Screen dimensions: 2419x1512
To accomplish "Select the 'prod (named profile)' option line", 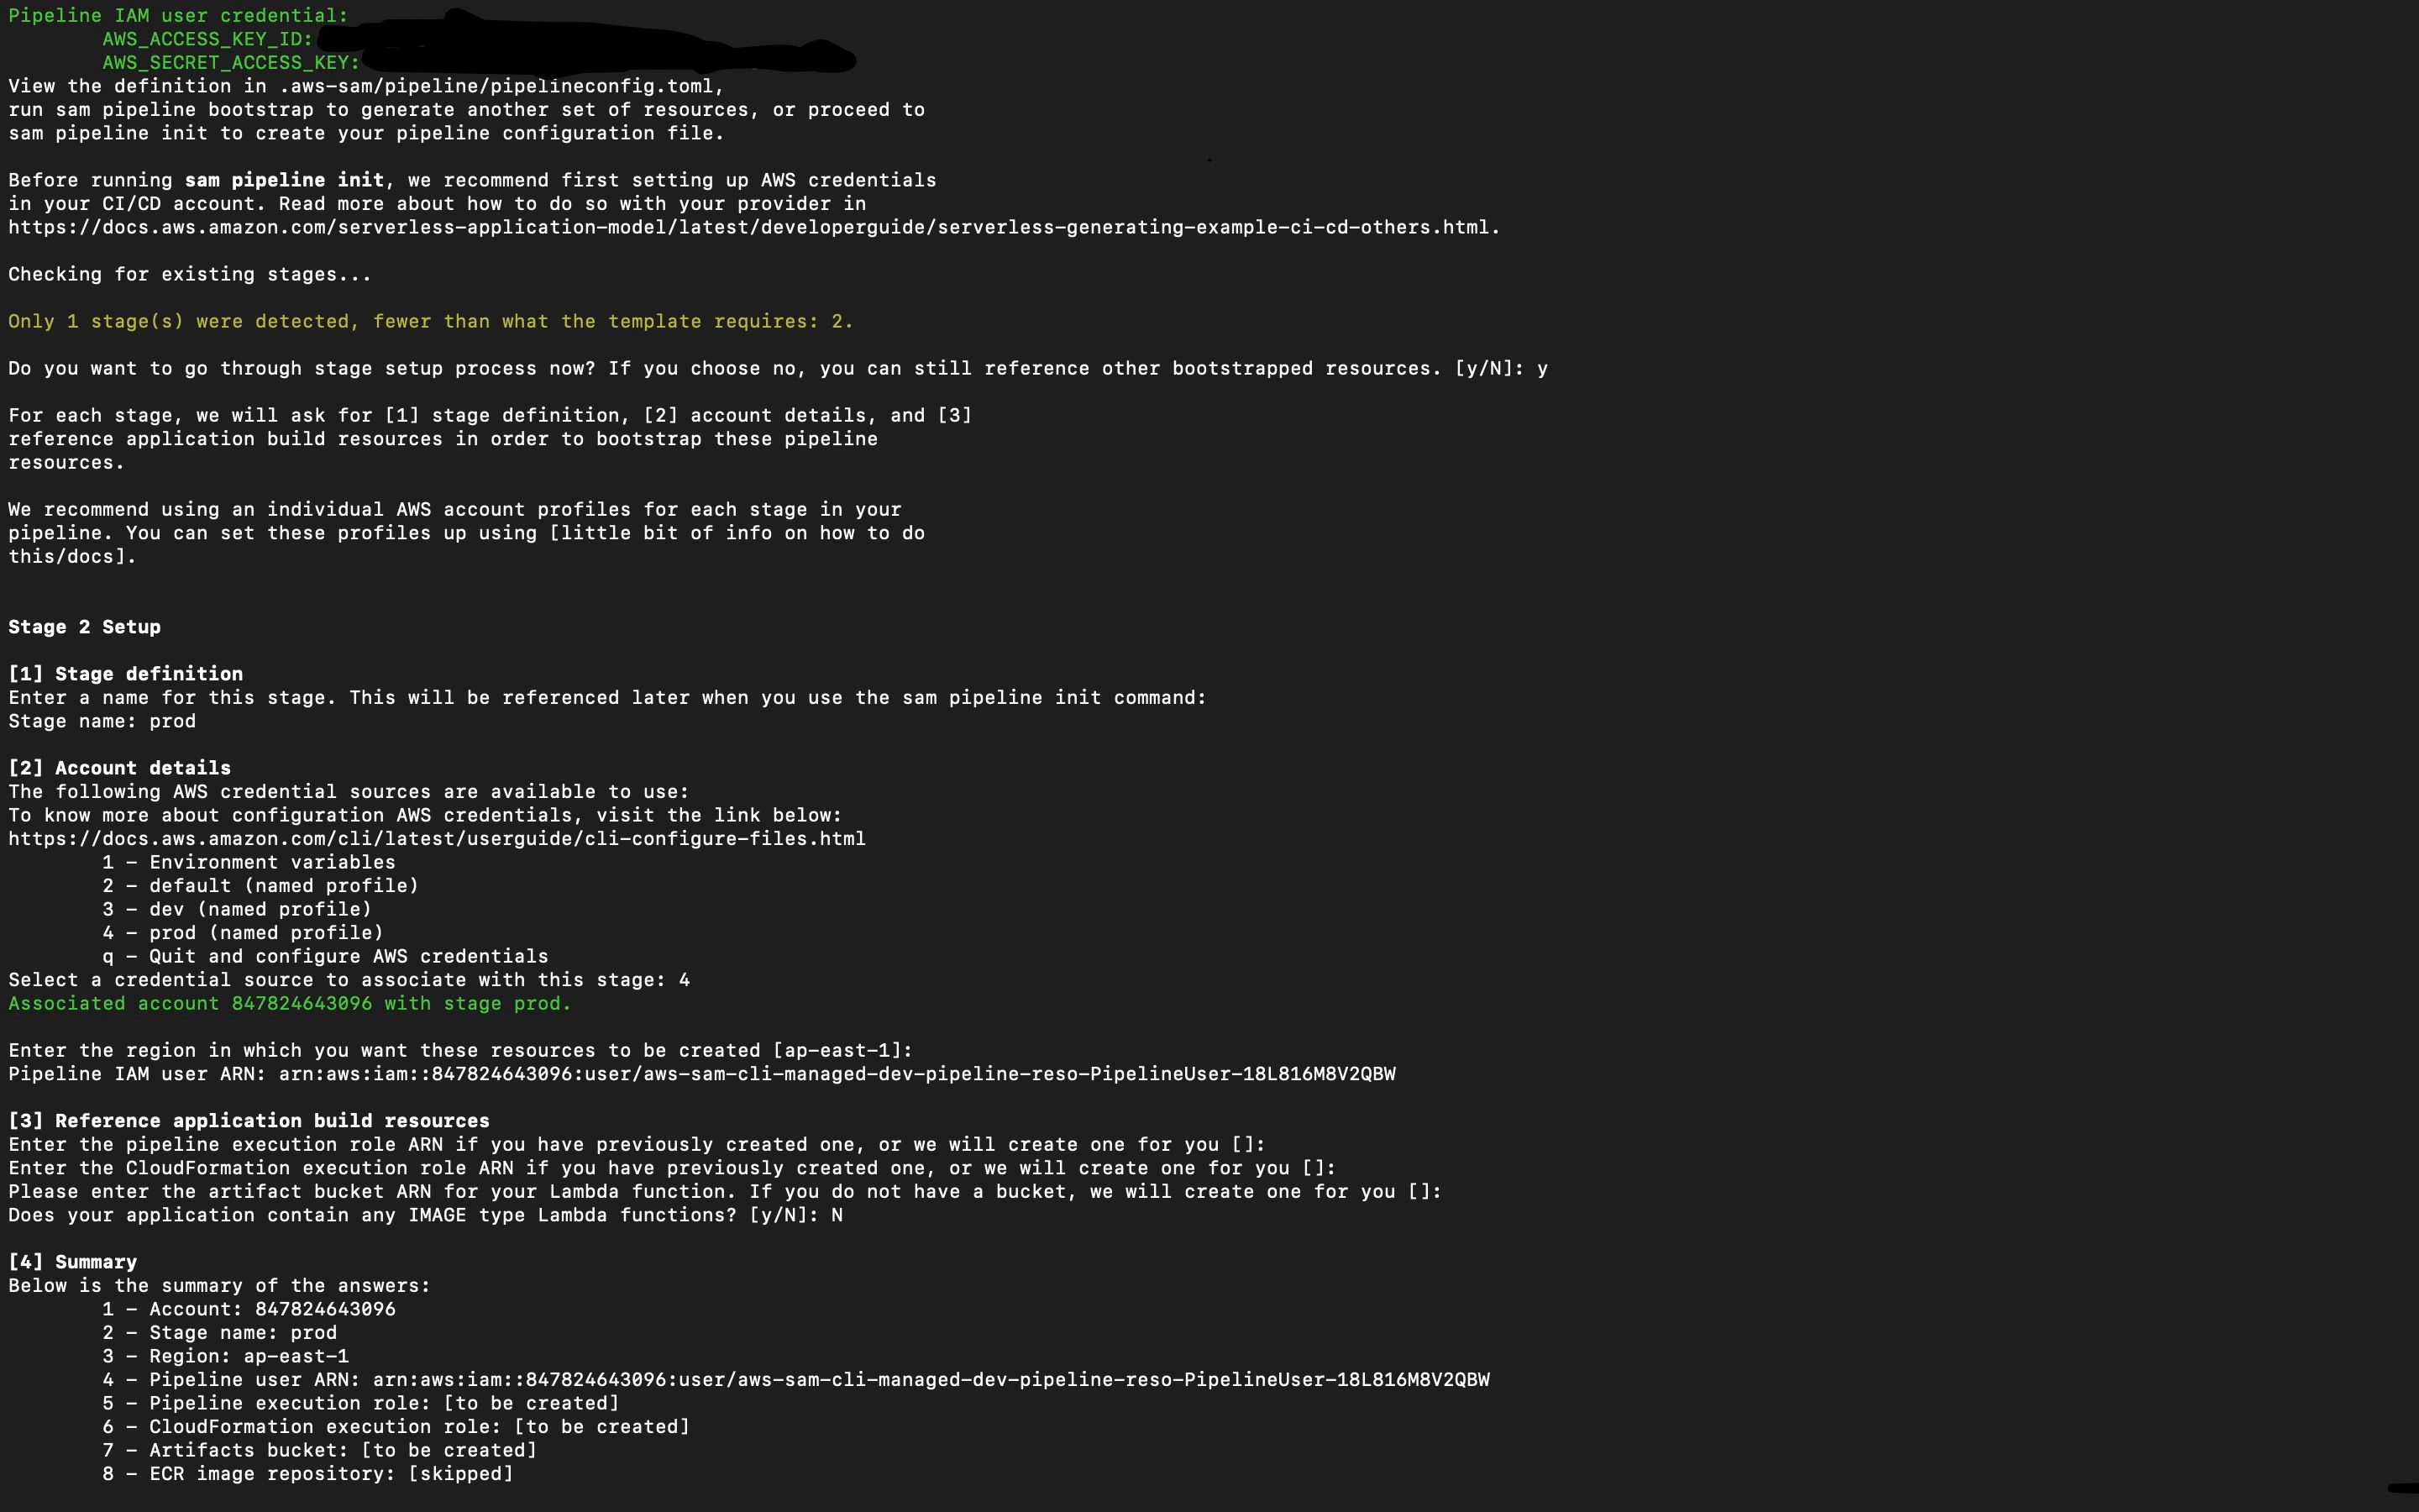I will coord(243,933).
